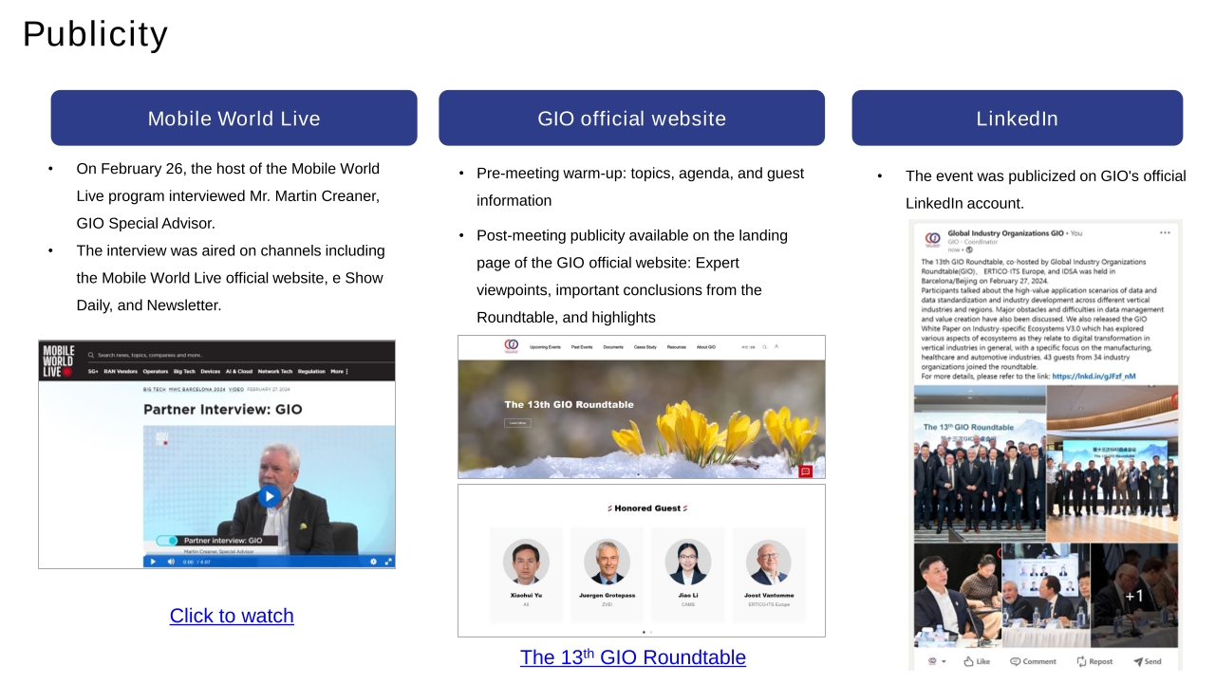This screenshot has height=683, width=1215.
Task: Send the LinkedIn post
Action: 1147,661
